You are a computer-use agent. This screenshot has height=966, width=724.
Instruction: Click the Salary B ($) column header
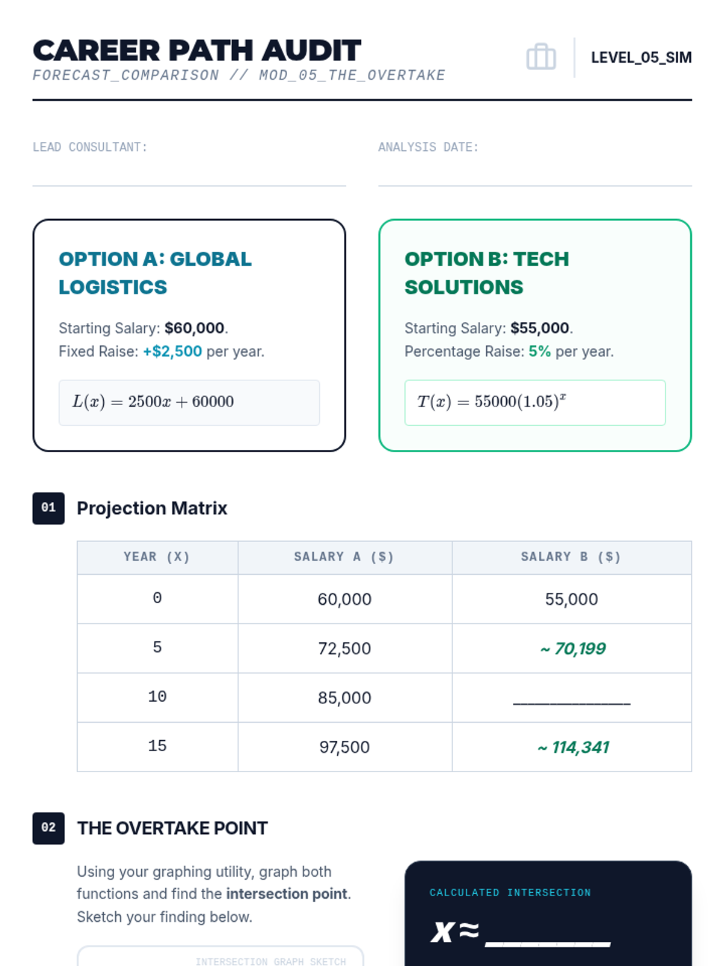571,557
